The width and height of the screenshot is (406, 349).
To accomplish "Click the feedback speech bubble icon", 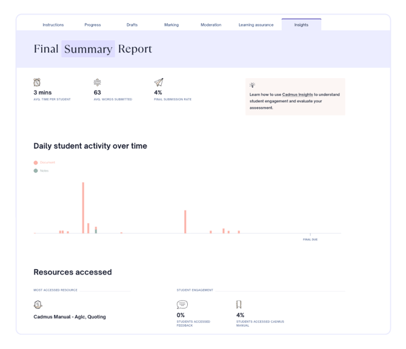I will click(x=182, y=304).
